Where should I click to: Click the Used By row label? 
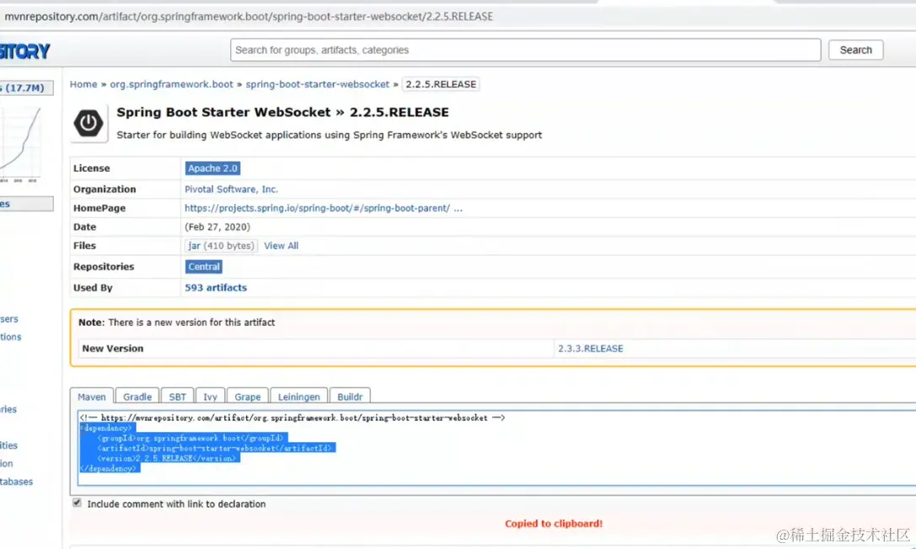93,288
